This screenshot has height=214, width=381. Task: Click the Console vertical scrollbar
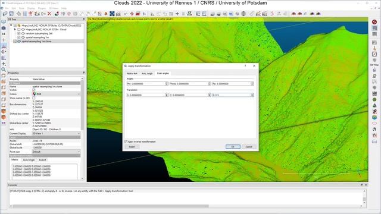364,199
